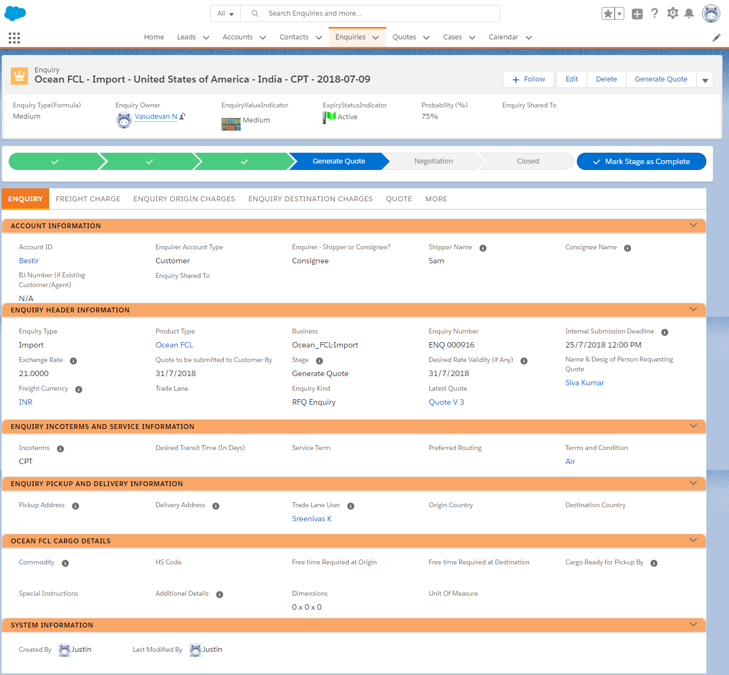Expand the Accounts tab dropdown arrow
This screenshot has height=675, width=729.
coord(263,38)
